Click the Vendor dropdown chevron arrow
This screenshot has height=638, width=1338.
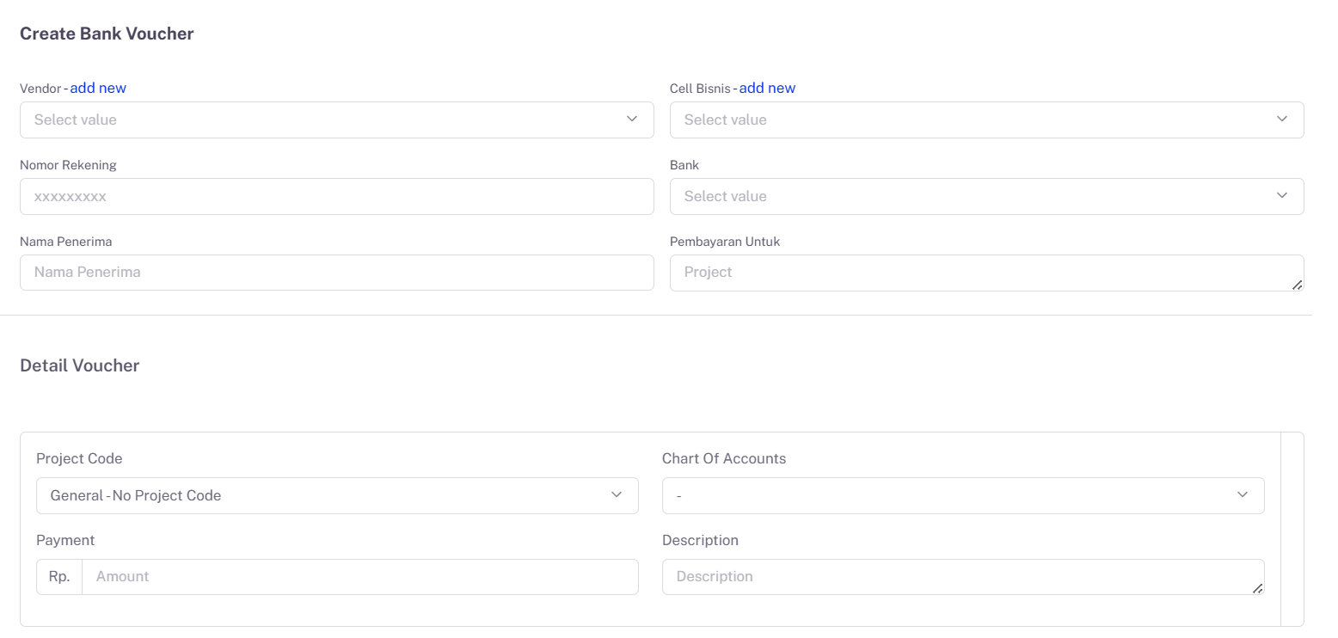point(632,119)
